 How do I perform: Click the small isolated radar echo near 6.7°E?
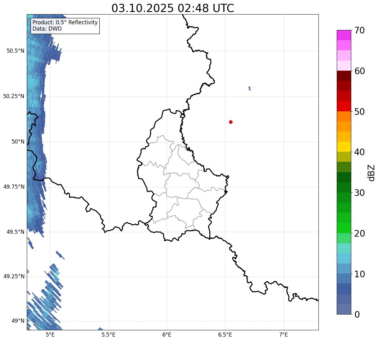[249, 89]
